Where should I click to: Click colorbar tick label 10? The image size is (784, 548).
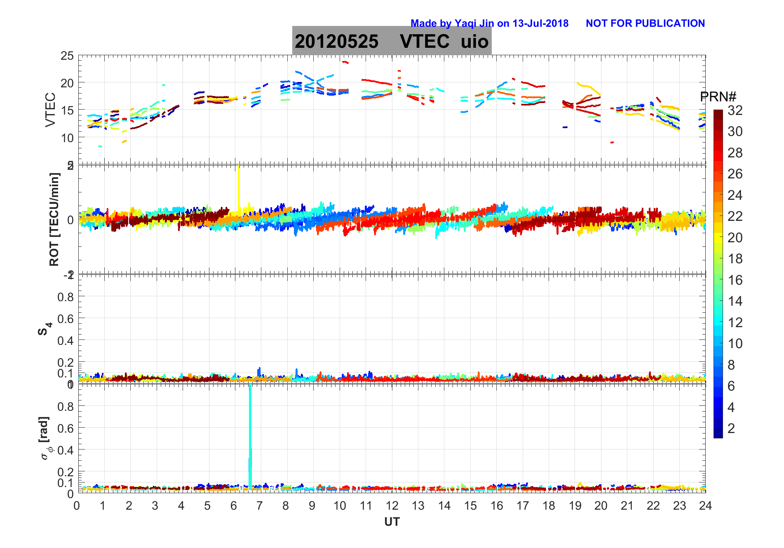735,344
